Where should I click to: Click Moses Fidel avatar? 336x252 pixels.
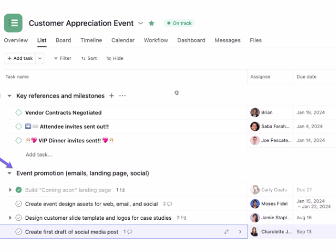coord(255,204)
